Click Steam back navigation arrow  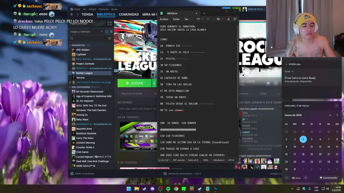[x=72, y=14]
